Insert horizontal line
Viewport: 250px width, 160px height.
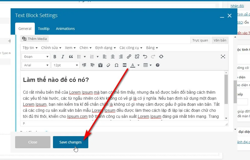(x=125, y=65)
